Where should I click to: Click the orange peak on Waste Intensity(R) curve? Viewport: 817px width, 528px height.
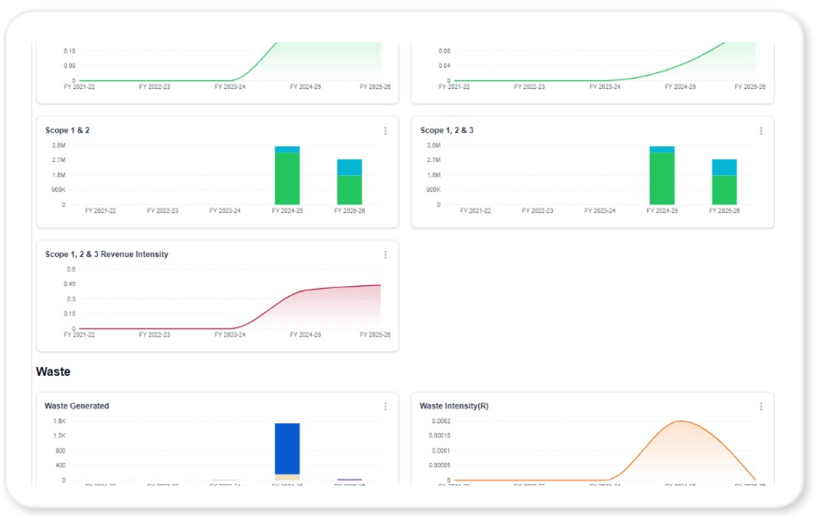point(680,422)
